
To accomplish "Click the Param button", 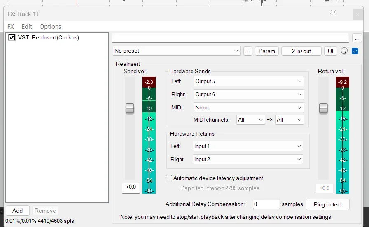I will 266,51.
